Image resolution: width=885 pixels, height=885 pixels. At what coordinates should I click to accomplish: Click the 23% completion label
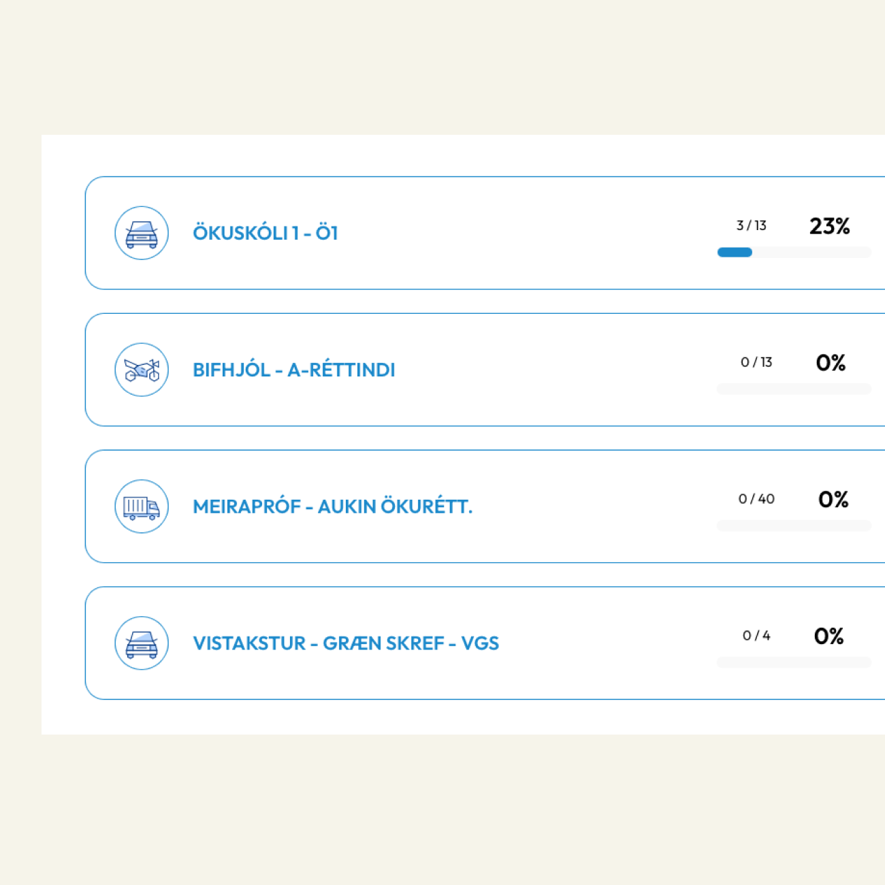coord(829,226)
